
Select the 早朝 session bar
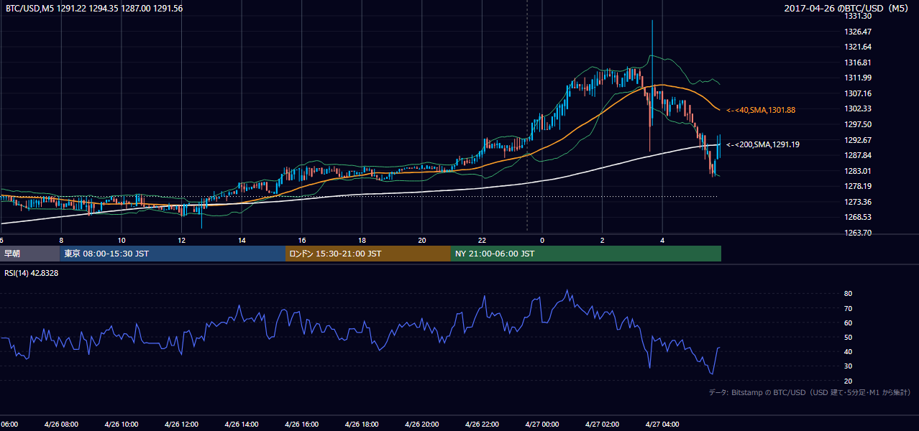[30, 254]
